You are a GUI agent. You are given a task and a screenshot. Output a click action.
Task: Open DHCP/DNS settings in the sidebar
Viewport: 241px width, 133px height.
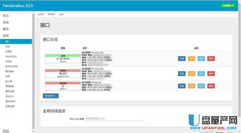(x=11, y=56)
